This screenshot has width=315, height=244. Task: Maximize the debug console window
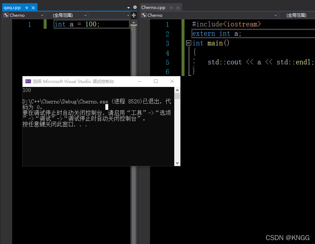(x=156, y=81)
